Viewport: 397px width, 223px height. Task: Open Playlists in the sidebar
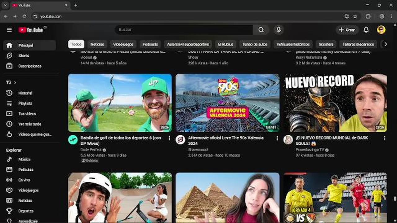tap(29, 103)
